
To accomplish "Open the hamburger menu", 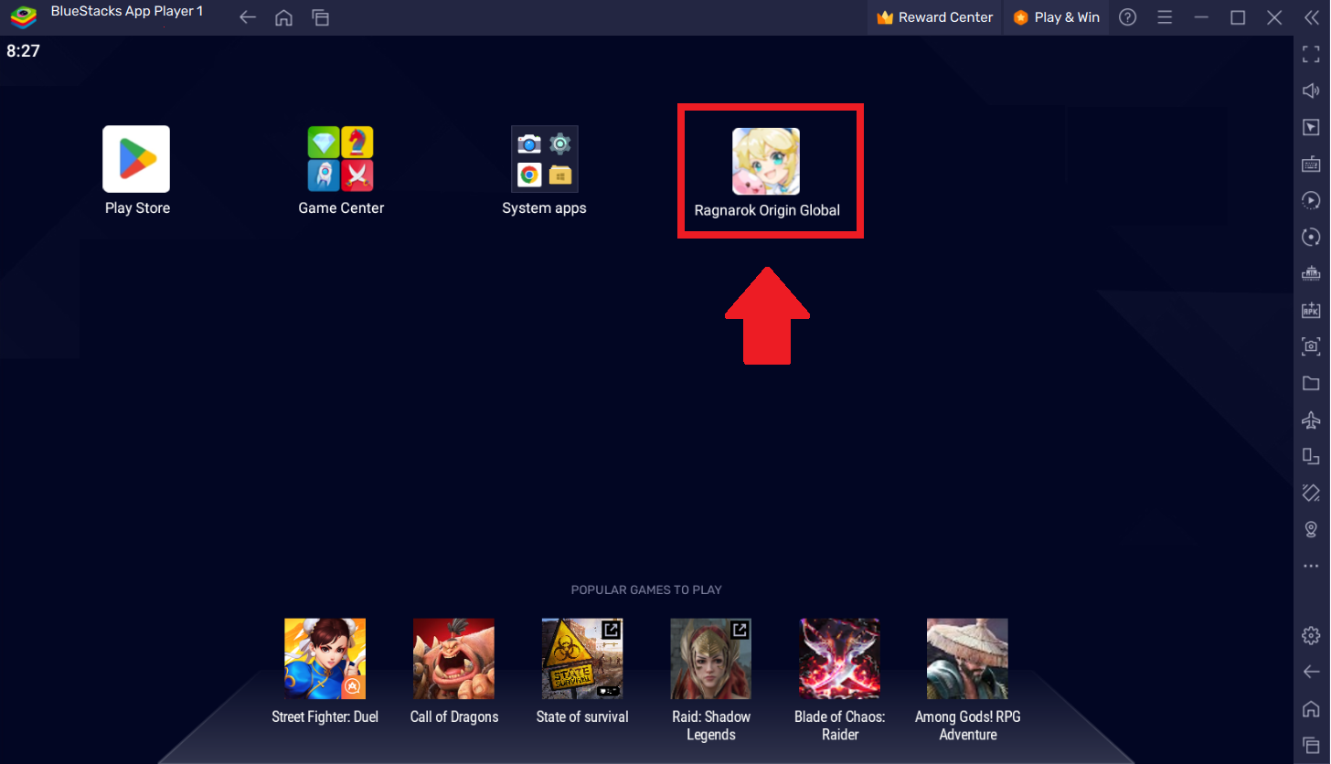I will click(1165, 16).
